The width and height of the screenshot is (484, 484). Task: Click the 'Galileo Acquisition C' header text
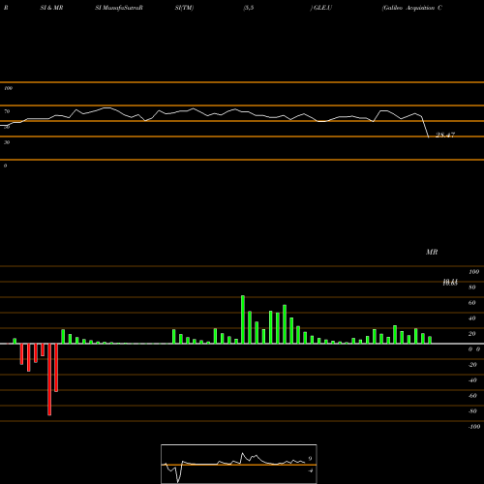(412, 8)
